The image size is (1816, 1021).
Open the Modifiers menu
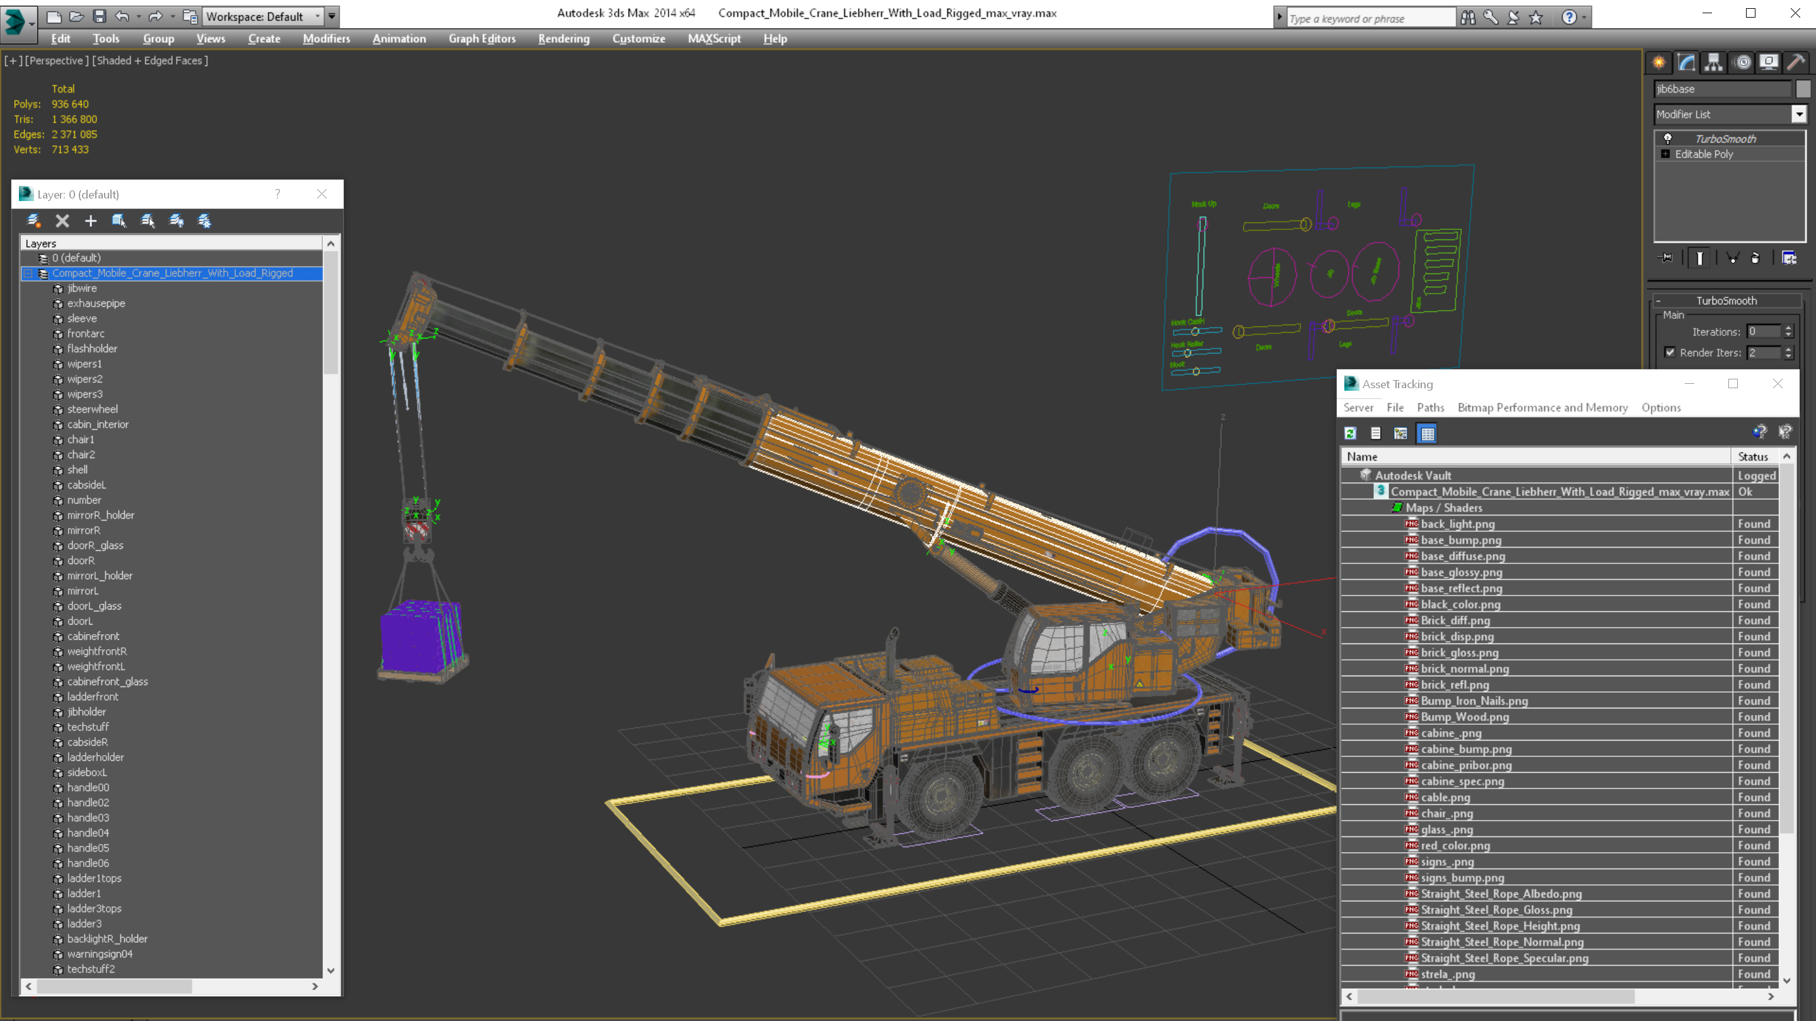327,38
